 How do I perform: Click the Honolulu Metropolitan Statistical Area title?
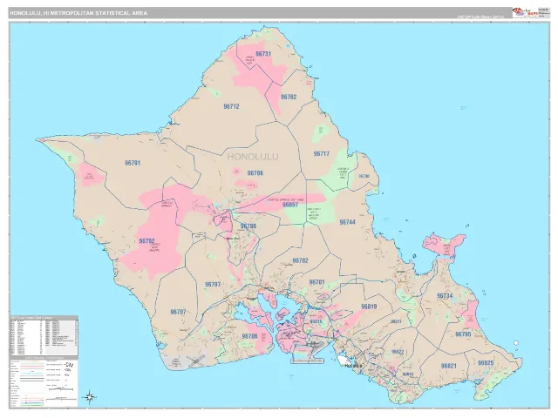coord(78,13)
